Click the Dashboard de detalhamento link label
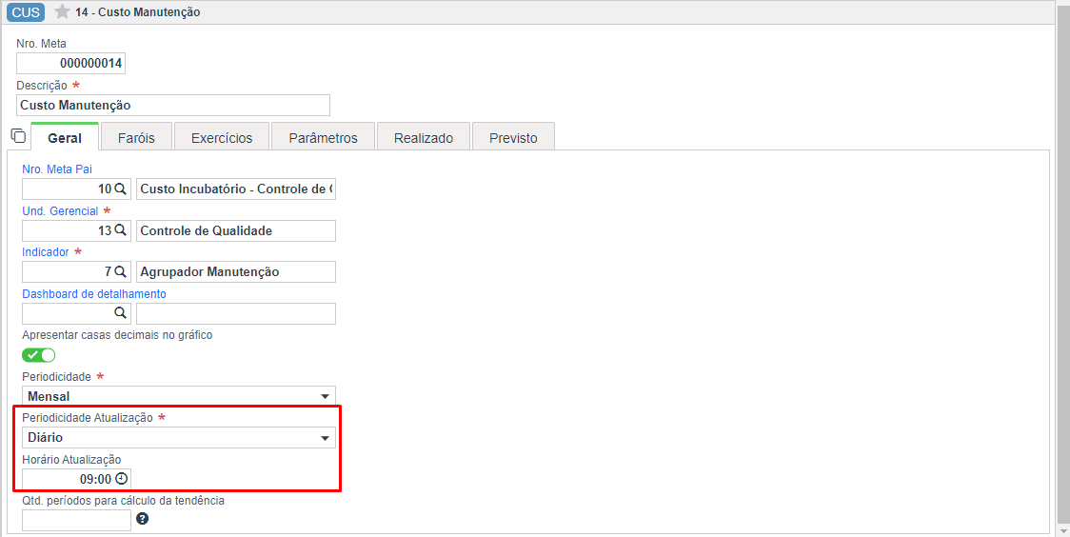The width and height of the screenshot is (1070, 537). tap(94, 294)
